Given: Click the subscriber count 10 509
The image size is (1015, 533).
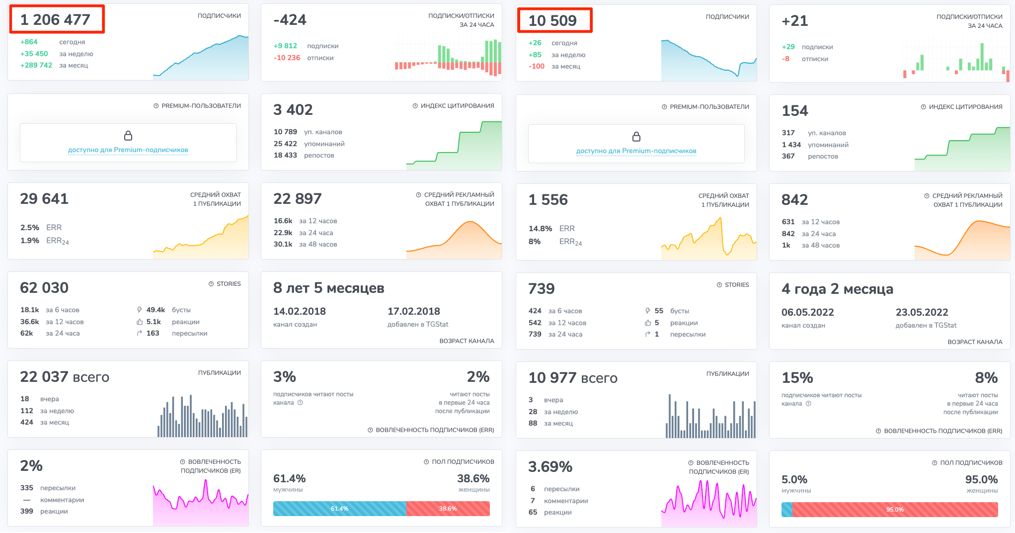Looking at the screenshot, I should click(x=552, y=20).
